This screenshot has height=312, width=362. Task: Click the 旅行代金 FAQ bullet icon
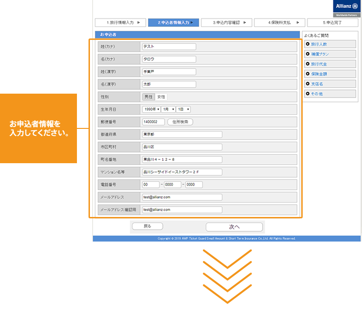click(307, 64)
